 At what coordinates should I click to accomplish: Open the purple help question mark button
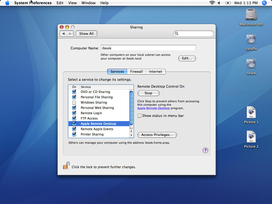point(205,150)
